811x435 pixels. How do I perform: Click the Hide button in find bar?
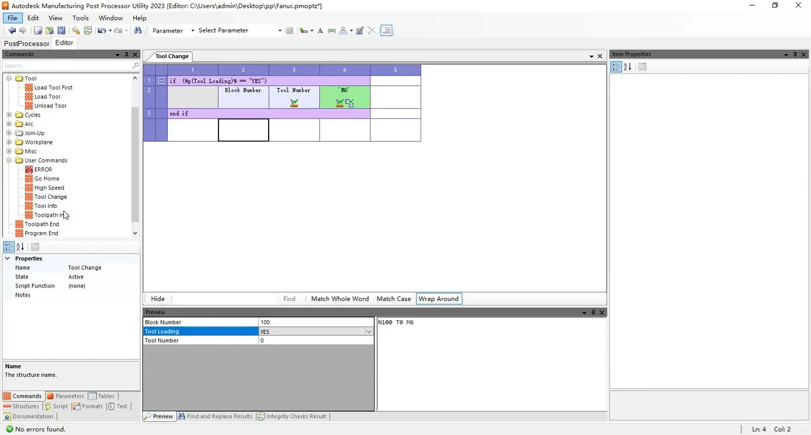point(157,298)
